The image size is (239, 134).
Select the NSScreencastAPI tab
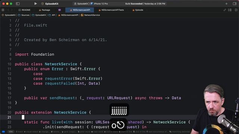[x=80, y=10]
